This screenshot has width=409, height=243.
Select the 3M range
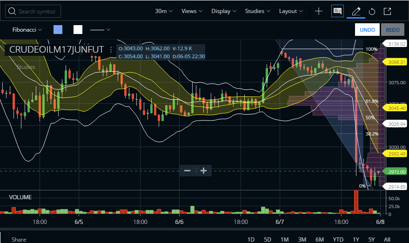point(302,240)
